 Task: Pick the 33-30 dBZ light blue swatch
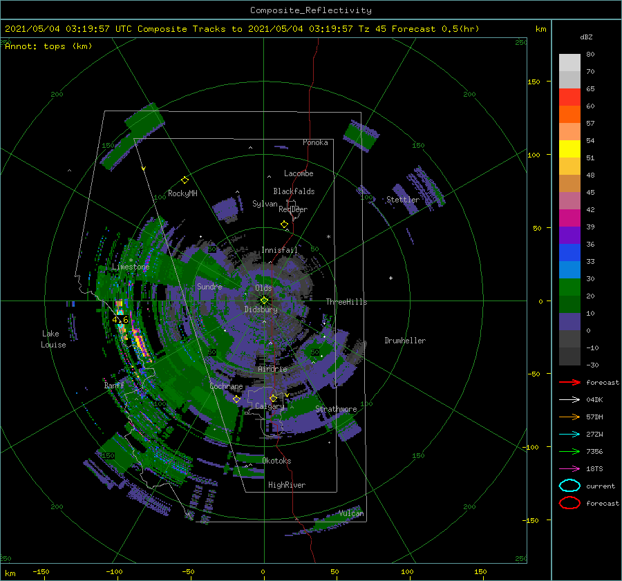coord(569,270)
